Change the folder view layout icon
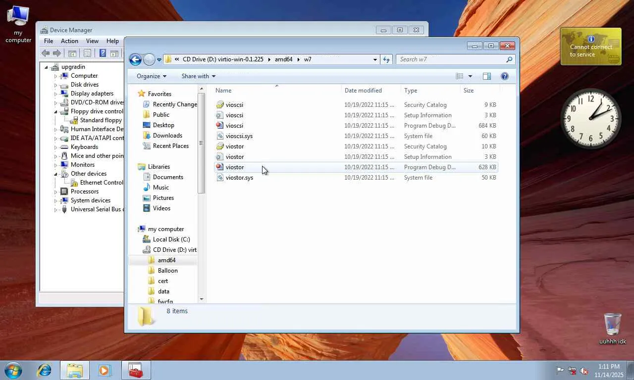Image resolution: width=634 pixels, height=380 pixels. click(460, 76)
